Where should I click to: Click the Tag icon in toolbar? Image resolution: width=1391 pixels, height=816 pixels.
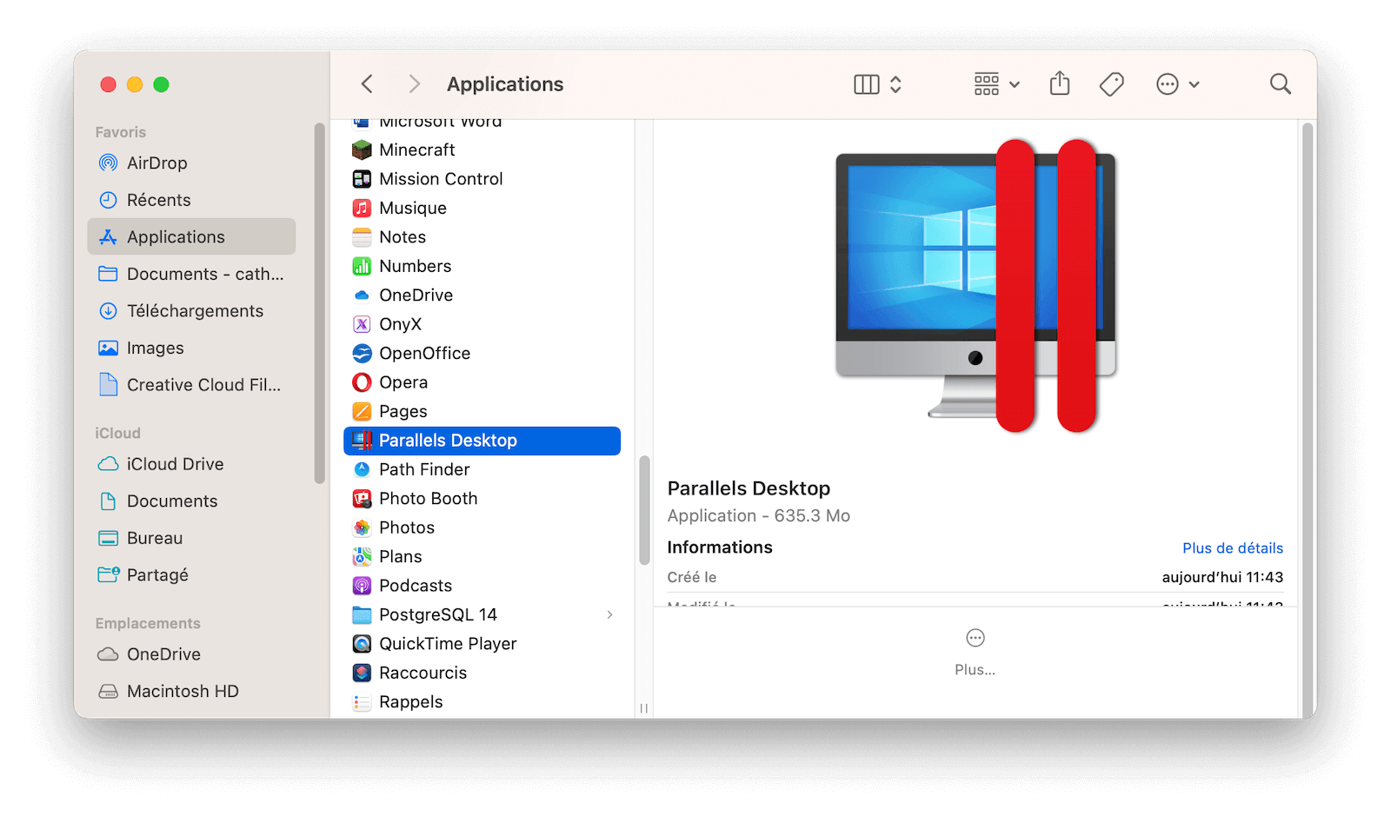(1112, 84)
